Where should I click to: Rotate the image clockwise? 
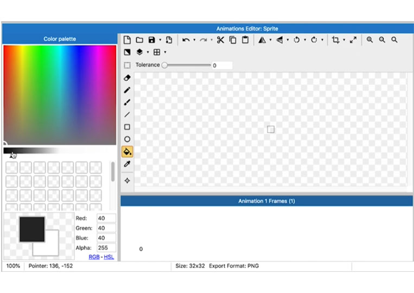(314, 40)
